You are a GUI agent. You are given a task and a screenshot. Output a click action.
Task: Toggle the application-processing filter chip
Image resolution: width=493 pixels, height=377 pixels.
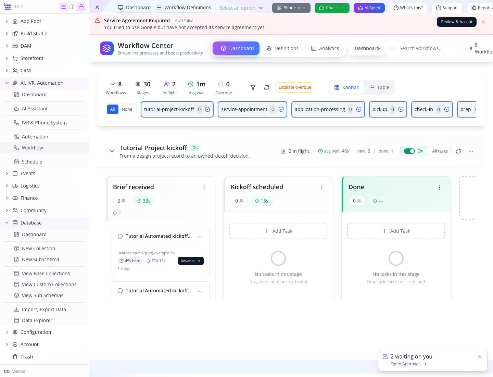(328, 109)
